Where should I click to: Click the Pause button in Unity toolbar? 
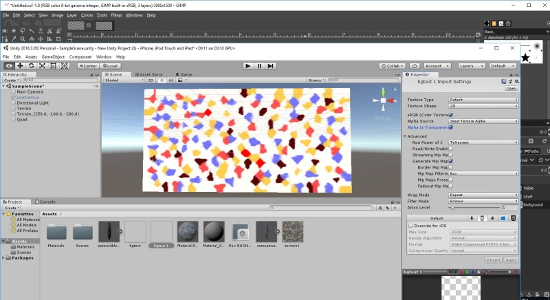pyautogui.click(x=259, y=66)
